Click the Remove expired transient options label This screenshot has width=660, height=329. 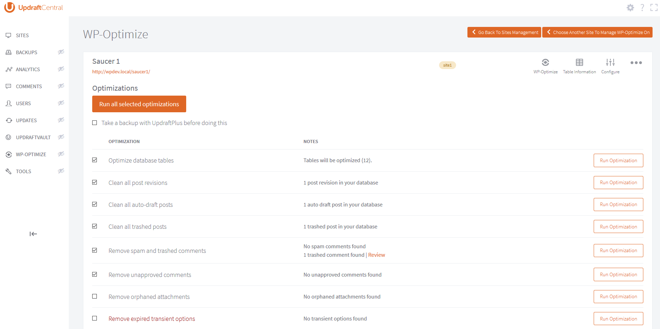152,319
